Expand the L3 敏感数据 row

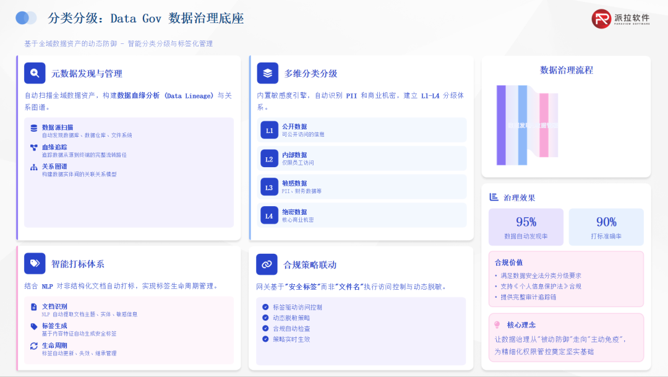(362, 186)
